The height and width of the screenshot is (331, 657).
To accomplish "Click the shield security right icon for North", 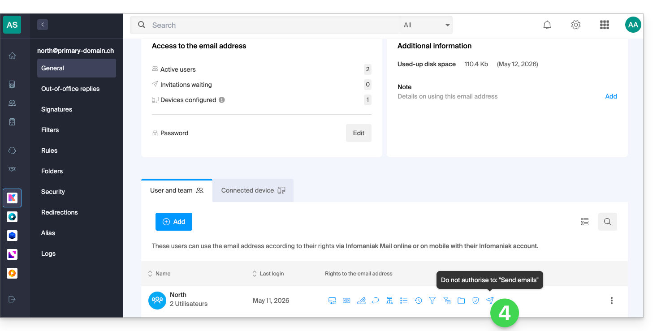I will [475, 301].
